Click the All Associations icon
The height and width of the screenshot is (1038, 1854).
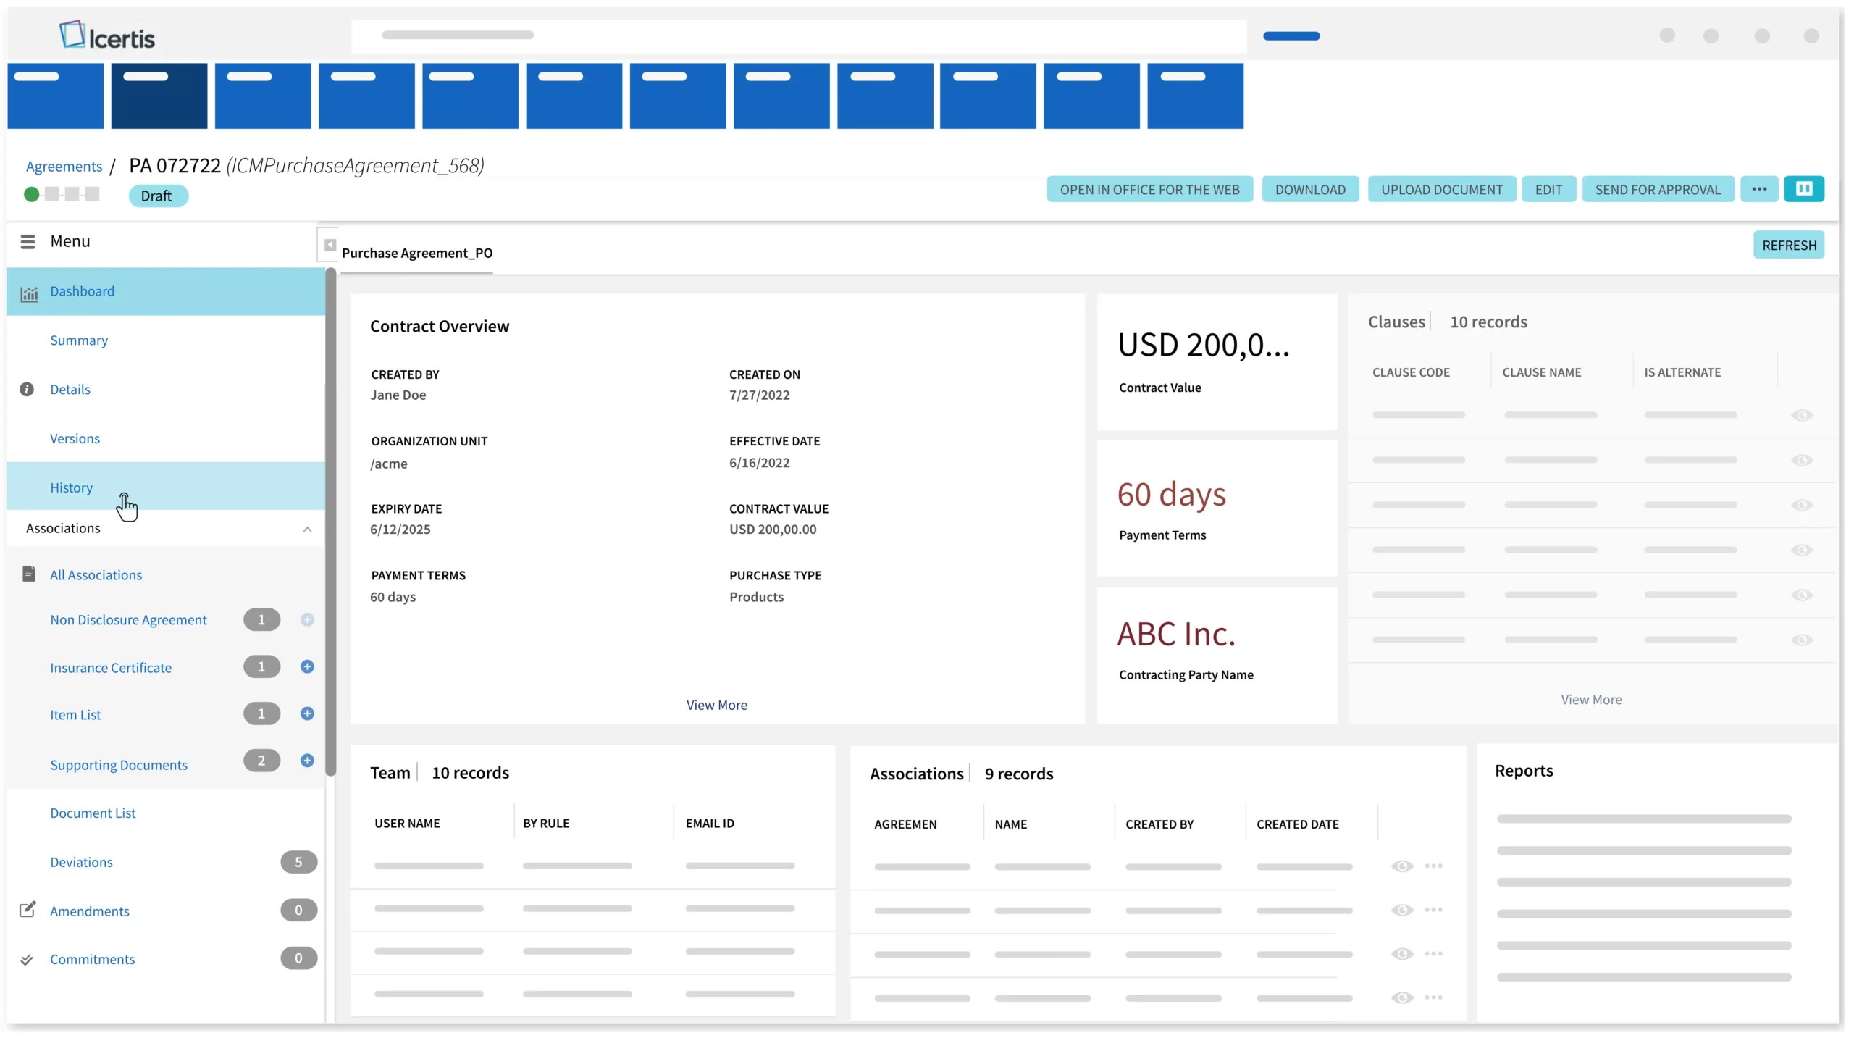tap(29, 573)
